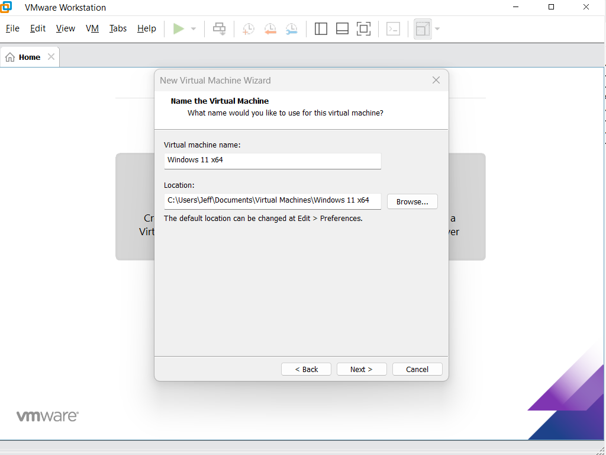Cancel the New Virtual Machine Wizard
The height and width of the screenshot is (455, 606).
417,369
